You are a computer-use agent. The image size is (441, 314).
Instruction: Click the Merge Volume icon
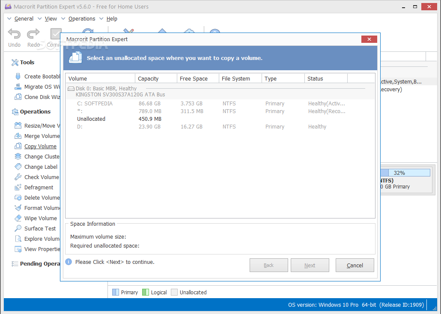tap(18, 136)
